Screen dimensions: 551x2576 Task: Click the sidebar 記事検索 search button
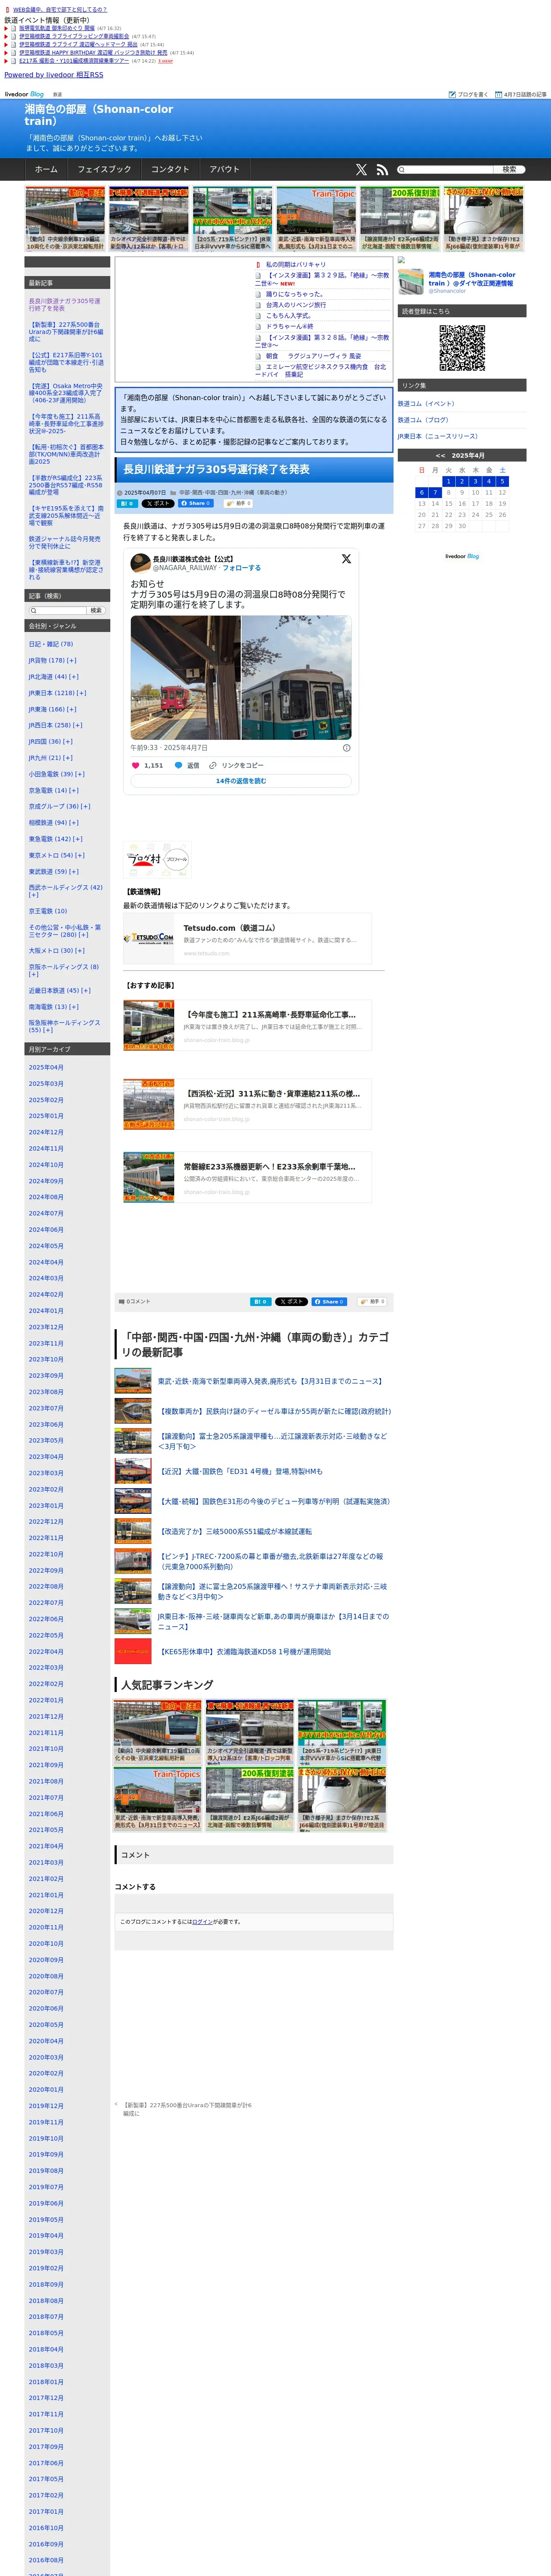(96, 610)
